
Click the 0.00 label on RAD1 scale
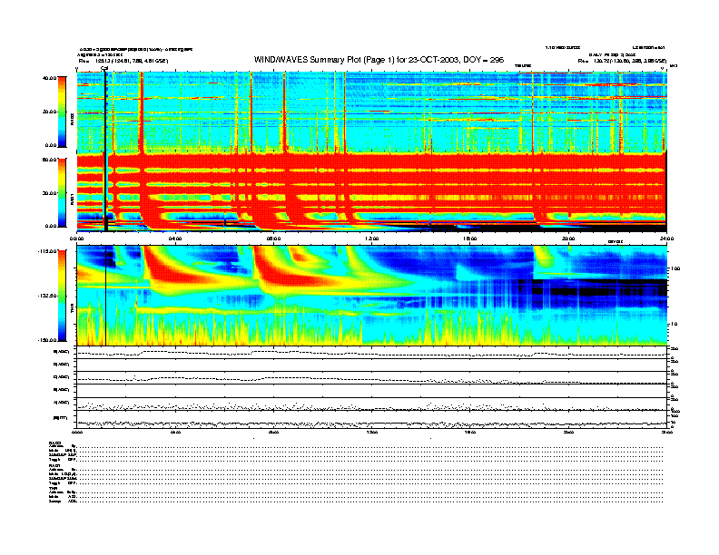[x=51, y=226]
